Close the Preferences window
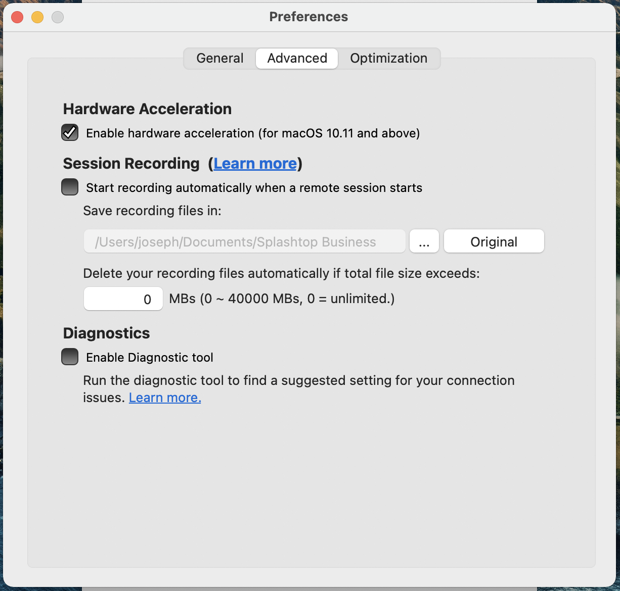 coord(18,17)
